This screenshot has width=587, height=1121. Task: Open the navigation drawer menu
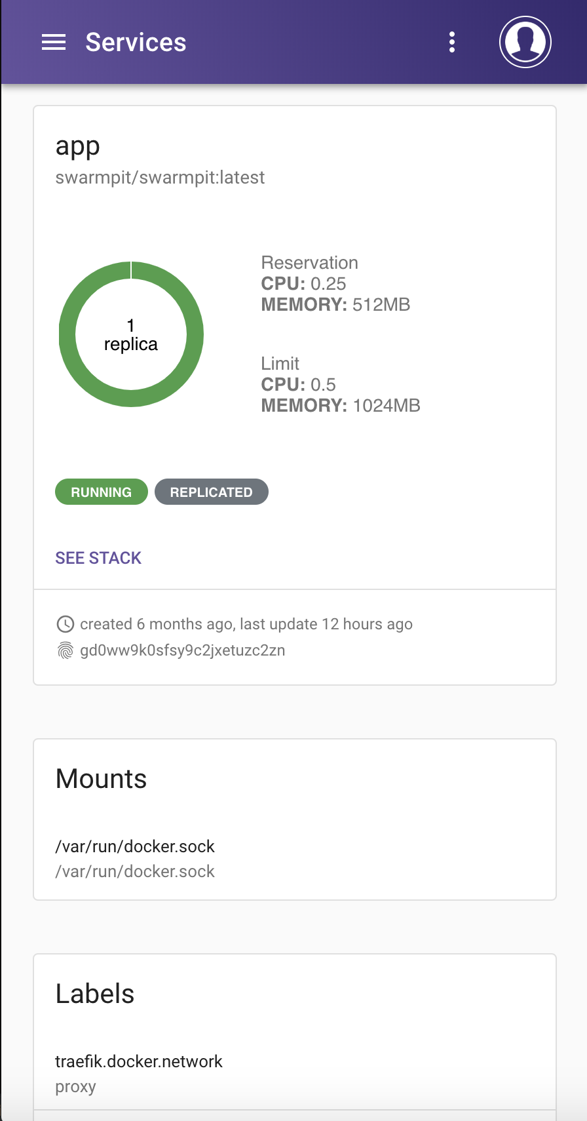coord(53,42)
